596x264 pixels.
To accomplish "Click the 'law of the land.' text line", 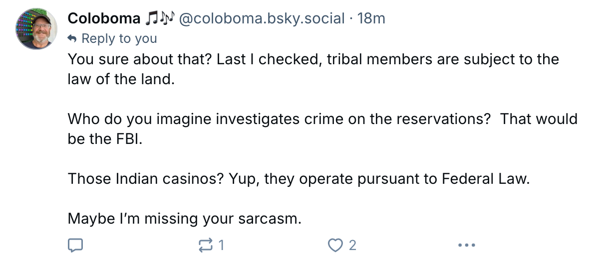I will (121, 79).
